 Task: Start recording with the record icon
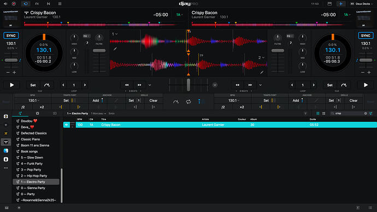coord(14,4)
